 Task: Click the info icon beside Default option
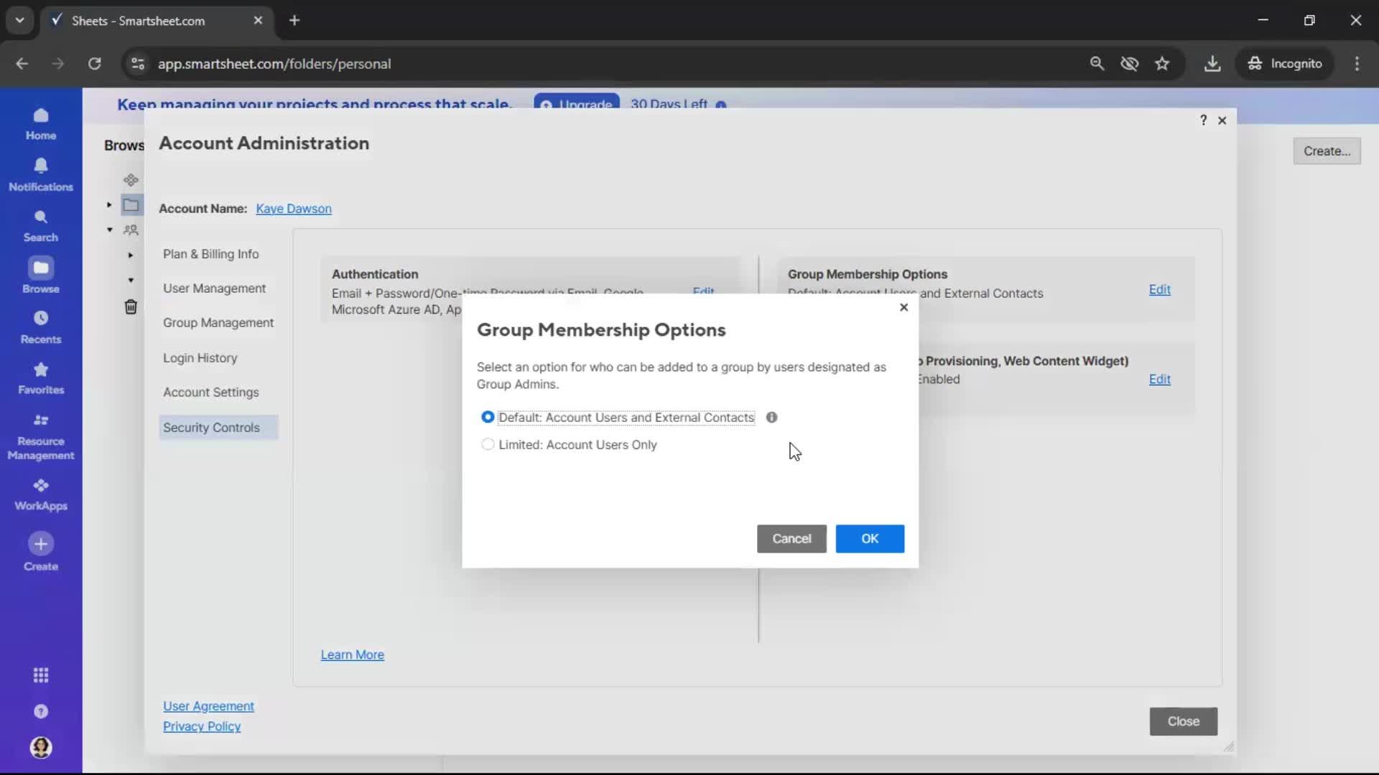coord(772,418)
